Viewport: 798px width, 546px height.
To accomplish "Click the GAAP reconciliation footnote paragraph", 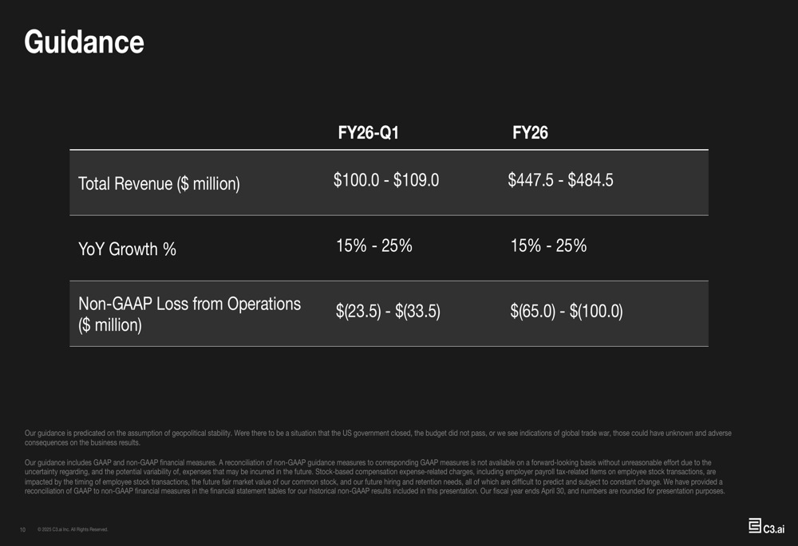I will click(x=374, y=477).
